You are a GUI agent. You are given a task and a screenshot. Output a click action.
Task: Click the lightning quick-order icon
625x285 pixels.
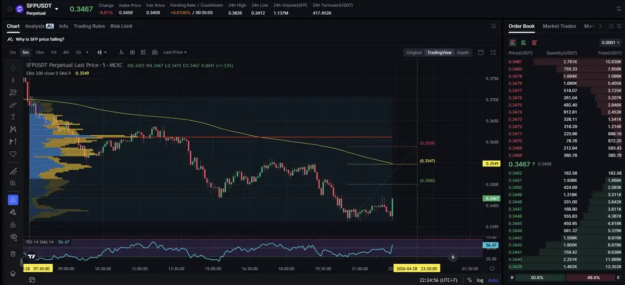click(453, 257)
